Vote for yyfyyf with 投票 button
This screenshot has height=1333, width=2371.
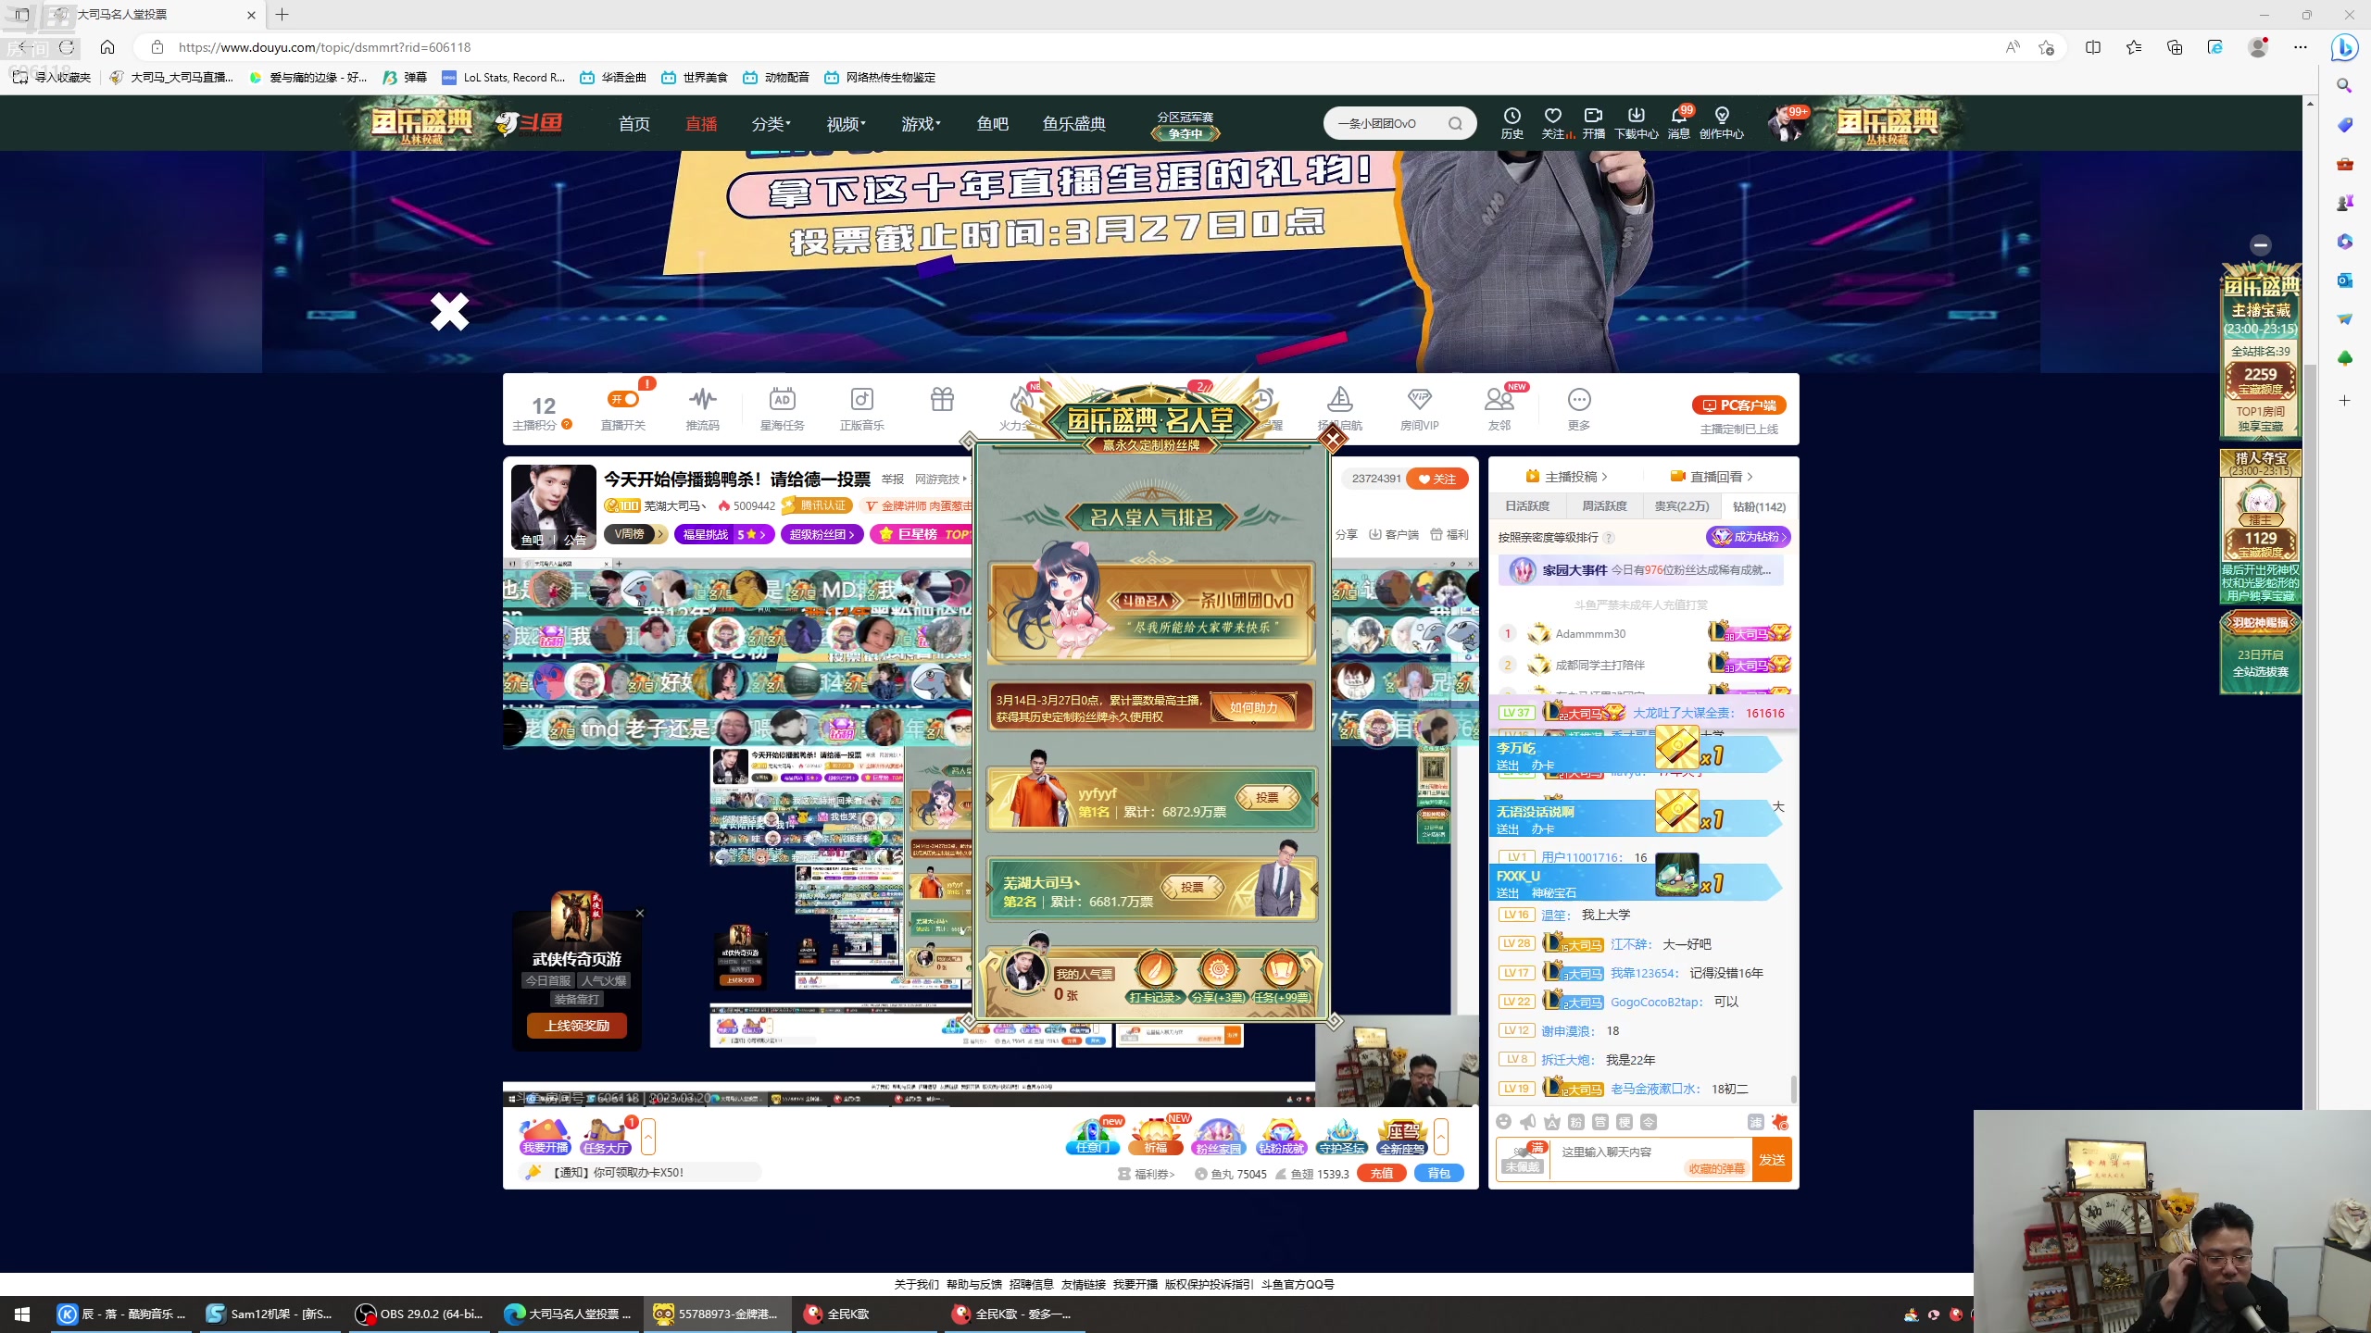coord(1267,797)
